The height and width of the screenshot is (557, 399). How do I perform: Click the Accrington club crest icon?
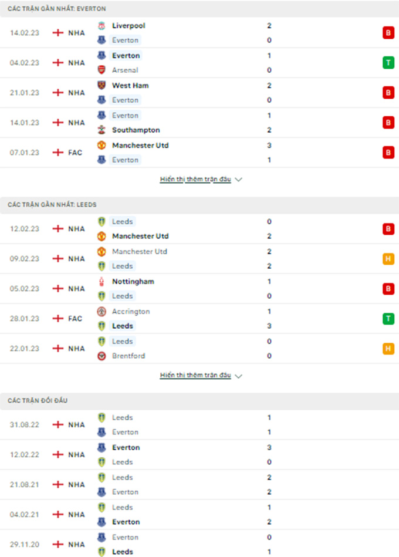(102, 312)
